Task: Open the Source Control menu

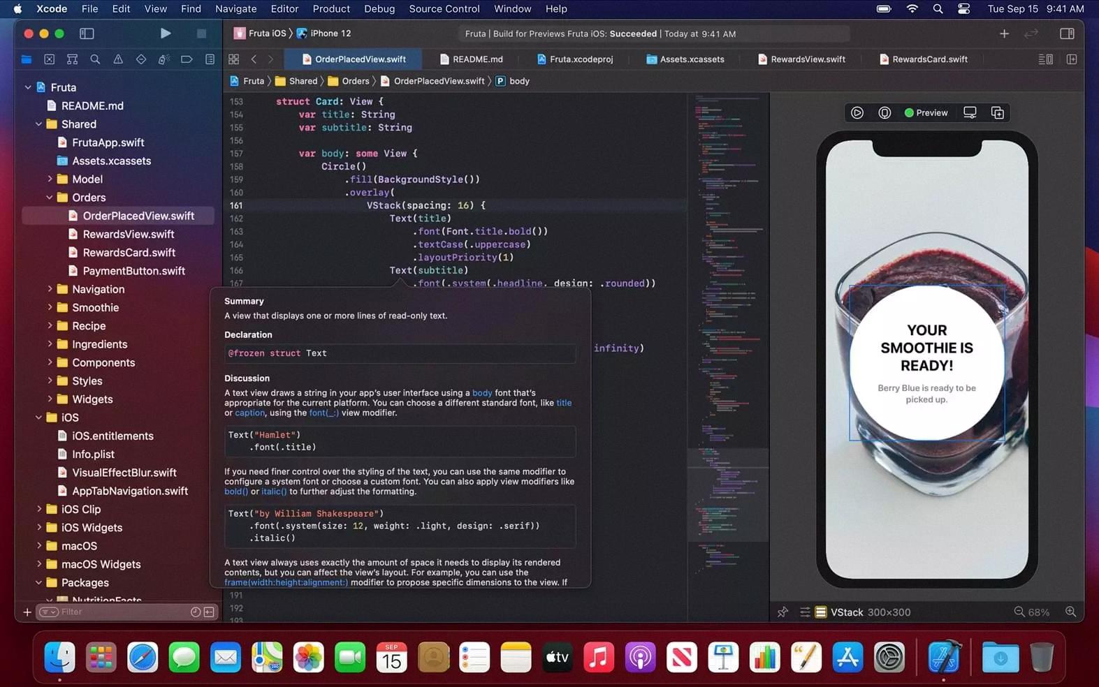Action: pos(444,9)
